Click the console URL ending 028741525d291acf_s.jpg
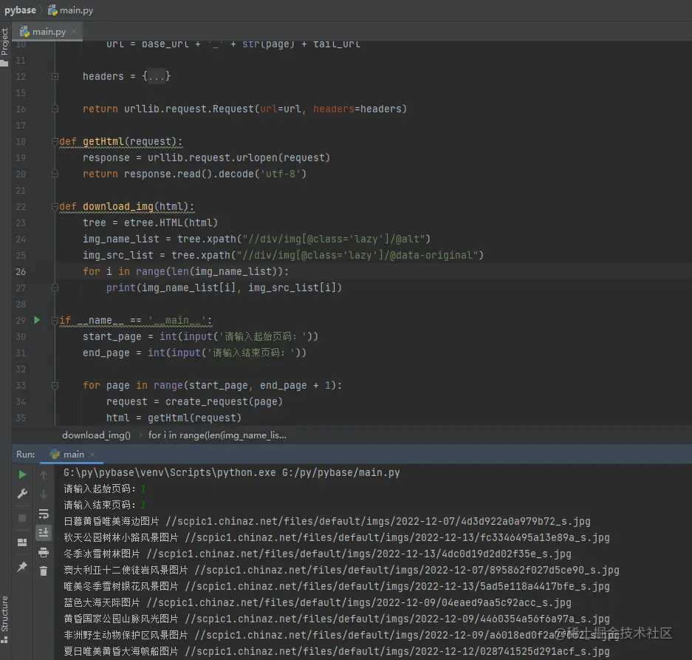This screenshot has width=692, height=660. [397, 652]
